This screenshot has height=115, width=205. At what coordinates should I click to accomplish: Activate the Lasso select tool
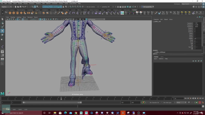click(x=2, y=23)
